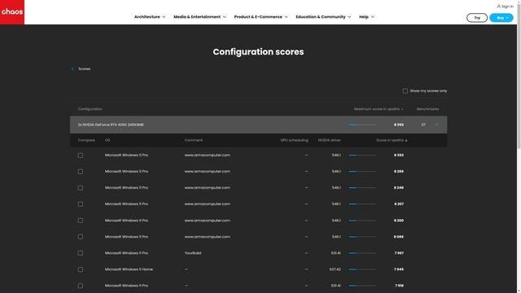Tick compare checkbox for the Windows 11 Home row
The height and width of the screenshot is (293, 521).
[x=81, y=269]
